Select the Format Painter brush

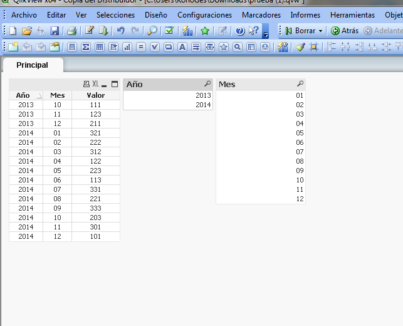point(300,47)
